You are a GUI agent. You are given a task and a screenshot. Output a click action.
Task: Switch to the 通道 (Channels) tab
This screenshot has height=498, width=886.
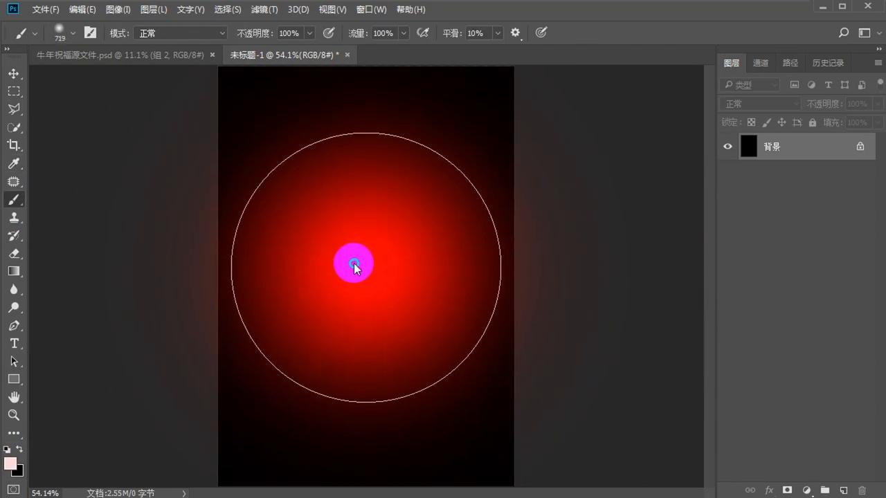[x=760, y=63]
